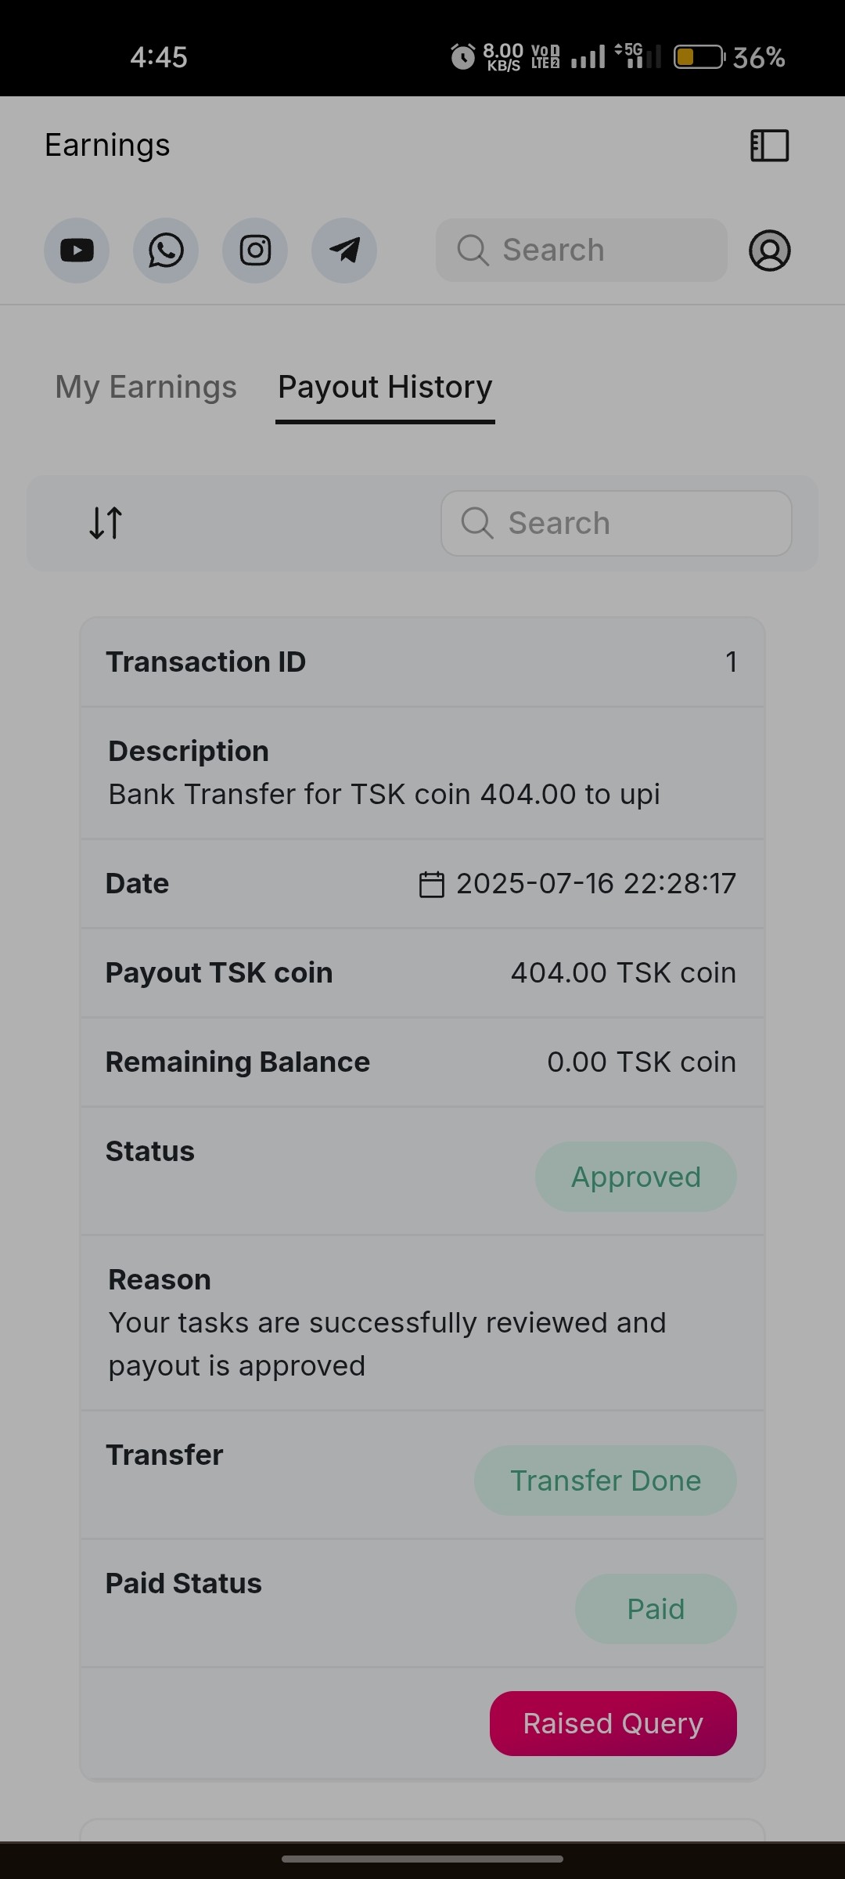Tap the calendar icon beside date
This screenshot has height=1879, width=845.
431,884
